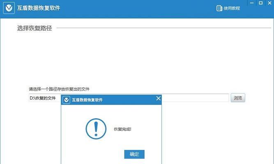Open the 使用教程 tutorial link text

[x=232, y=8]
